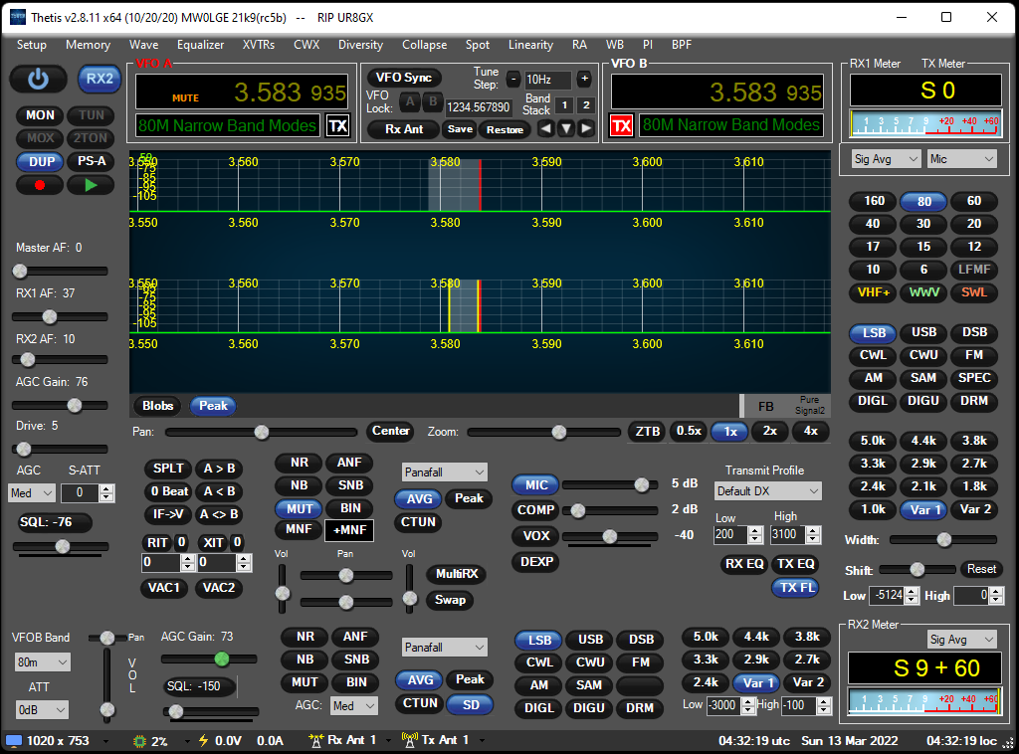Click the Swap button
The image size is (1019, 754).
coord(450,600)
